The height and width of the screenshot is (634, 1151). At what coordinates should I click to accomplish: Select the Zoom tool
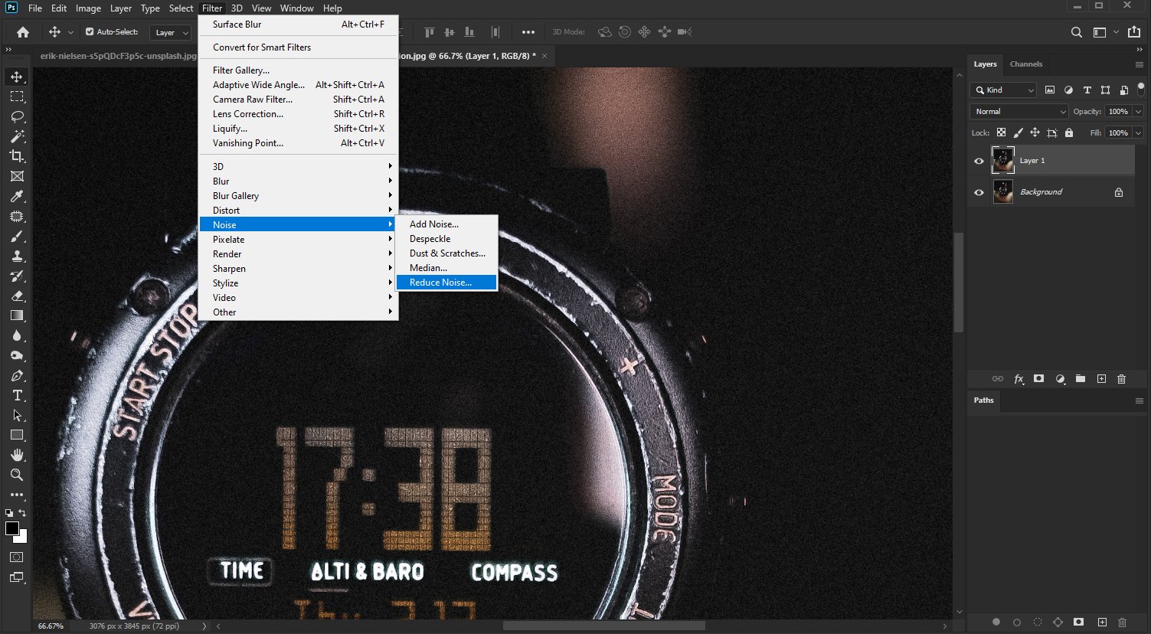click(x=17, y=475)
